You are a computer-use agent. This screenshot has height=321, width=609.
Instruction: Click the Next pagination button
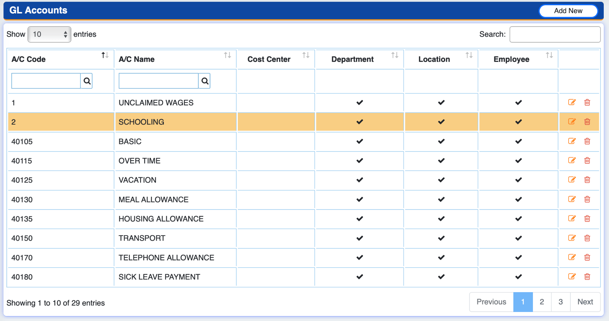pos(585,302)
